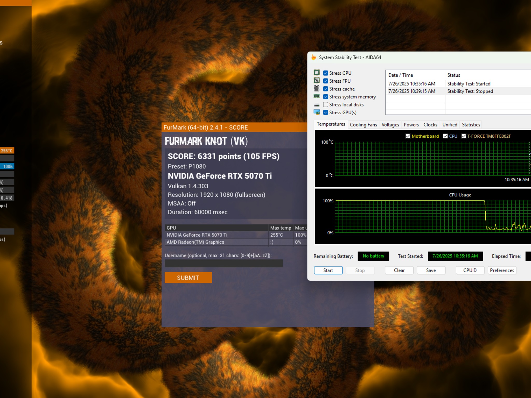The height and width of the screenshot is (398, 531).
Task: Click the Date / Time column header
Action: (415, 75)
